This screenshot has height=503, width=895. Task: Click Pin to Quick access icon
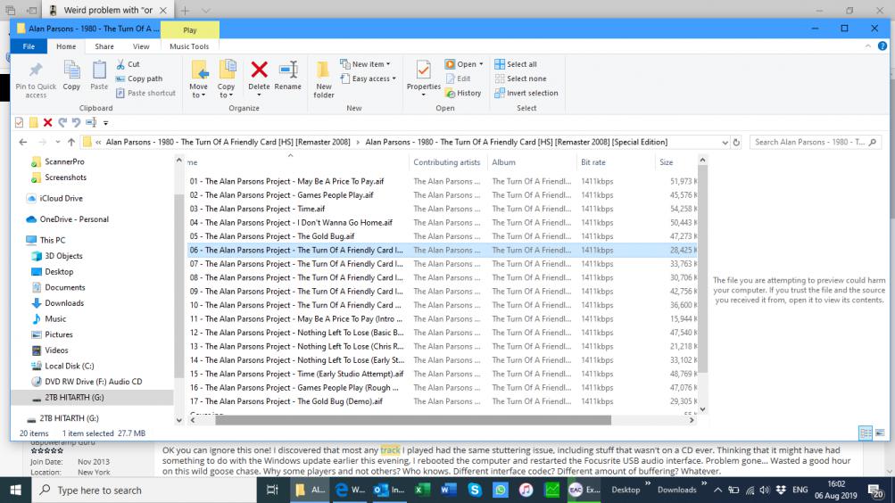point(36,71)
